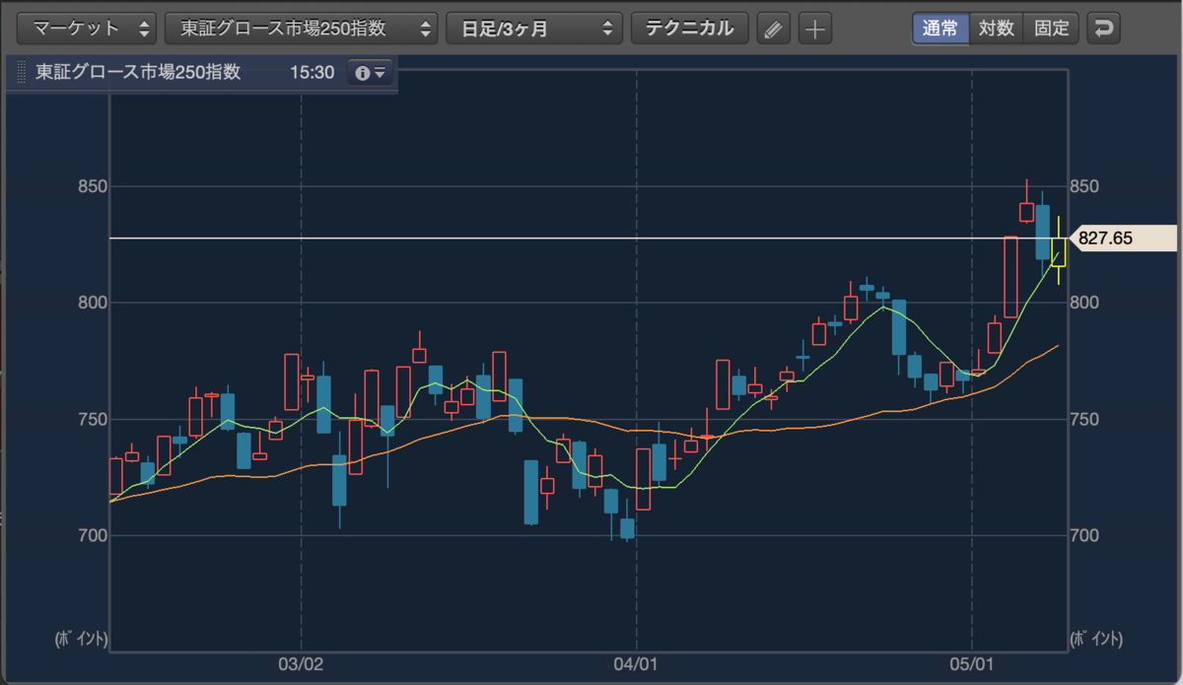The image size is (1183, 685).
Task: Open the info dropdown beside 15:30
Action: (x=371, y=73)
